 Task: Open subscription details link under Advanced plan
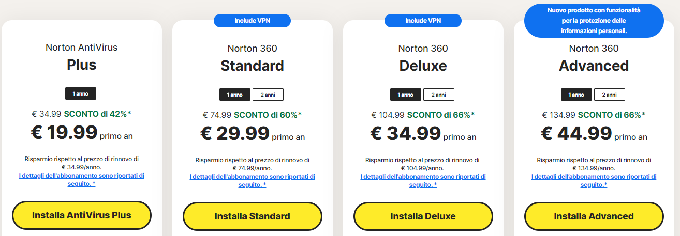pyautogui.click(x=594, y=180)
